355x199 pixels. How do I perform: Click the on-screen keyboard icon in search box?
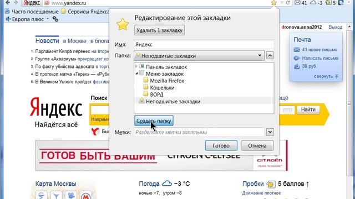tap(287, 110)
